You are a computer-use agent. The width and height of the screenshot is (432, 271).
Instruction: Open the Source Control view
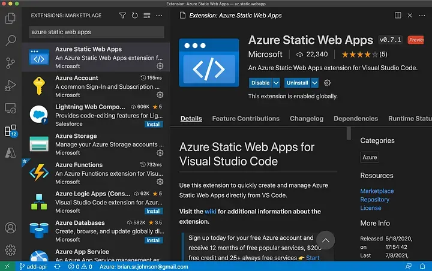click(x=10, y=63)
